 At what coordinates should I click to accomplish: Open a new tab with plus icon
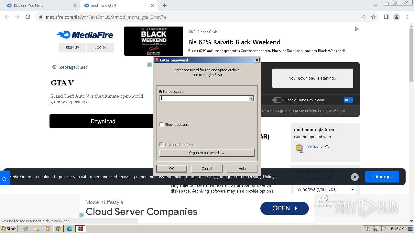coord(165,6)
